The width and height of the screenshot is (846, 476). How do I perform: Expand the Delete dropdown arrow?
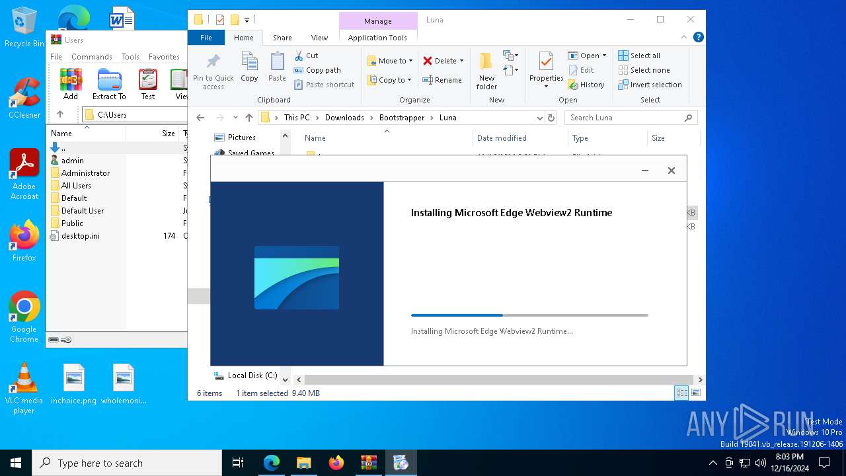click(x=461, y=61)
